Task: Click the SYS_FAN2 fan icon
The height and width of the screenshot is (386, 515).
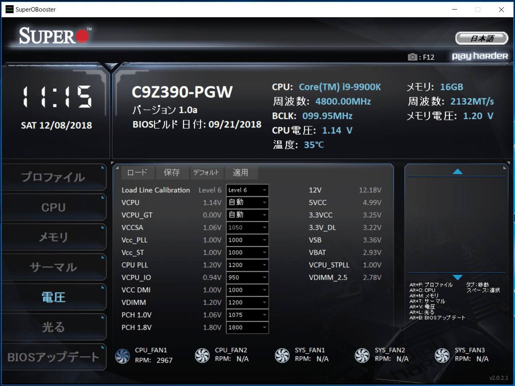Action: pyautogui.click(x=362, y=355)
